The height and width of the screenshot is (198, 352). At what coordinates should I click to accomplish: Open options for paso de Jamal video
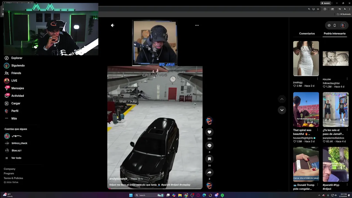[347, 130]
